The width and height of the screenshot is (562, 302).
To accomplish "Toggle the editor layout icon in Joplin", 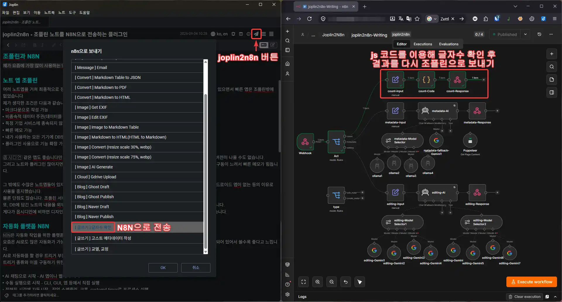I will (x=241, y=34).
